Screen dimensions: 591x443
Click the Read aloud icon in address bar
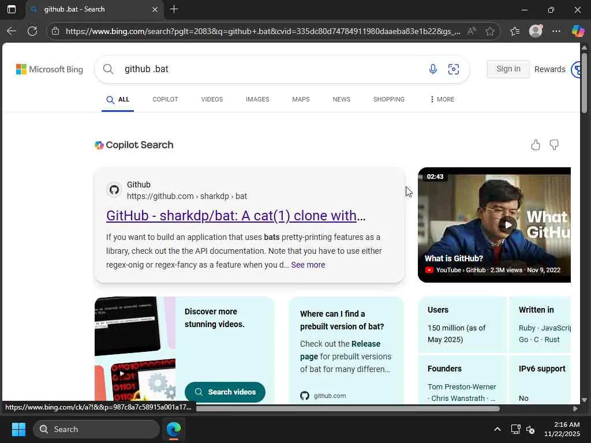[x=471, y=31]
